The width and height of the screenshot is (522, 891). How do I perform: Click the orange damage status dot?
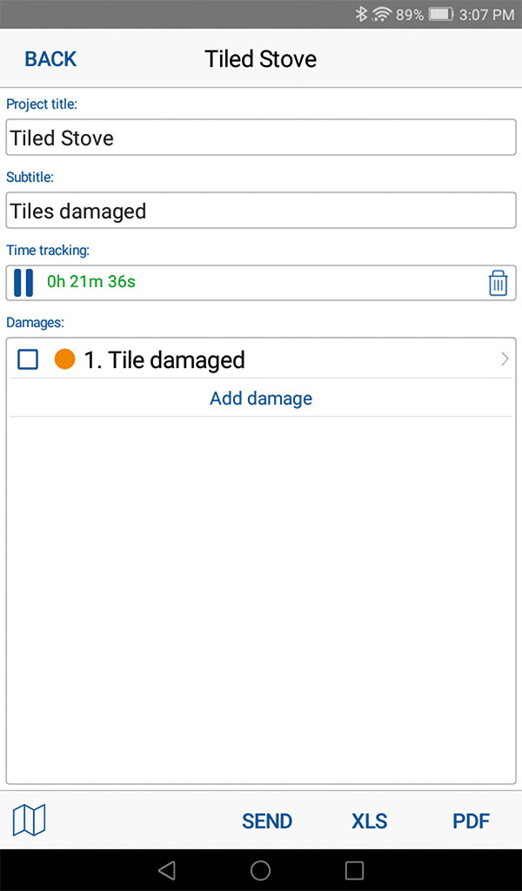[64, 359]
